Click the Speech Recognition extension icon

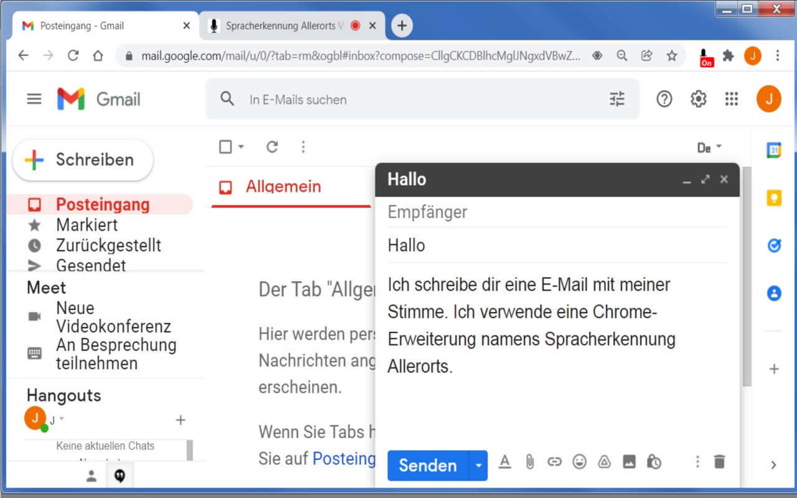point(705,57)
